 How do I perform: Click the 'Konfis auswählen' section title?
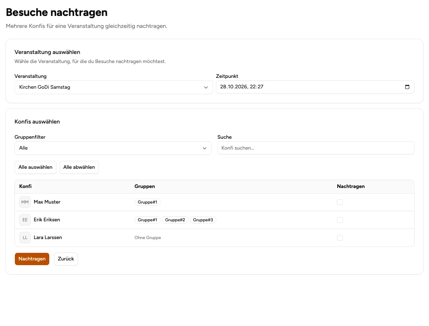click(37, 122)
